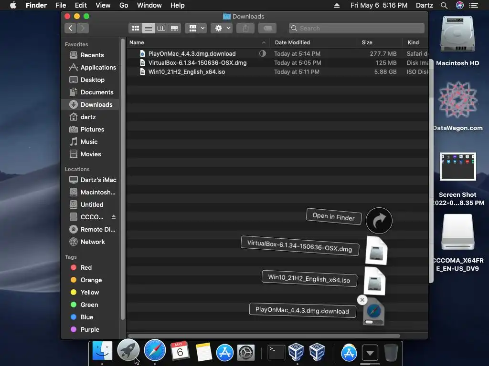
Task: Open Network in sidebar
Action: (x=90, y=242)
